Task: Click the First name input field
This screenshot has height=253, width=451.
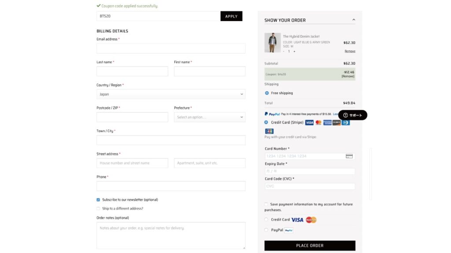Action: (210, 71)
